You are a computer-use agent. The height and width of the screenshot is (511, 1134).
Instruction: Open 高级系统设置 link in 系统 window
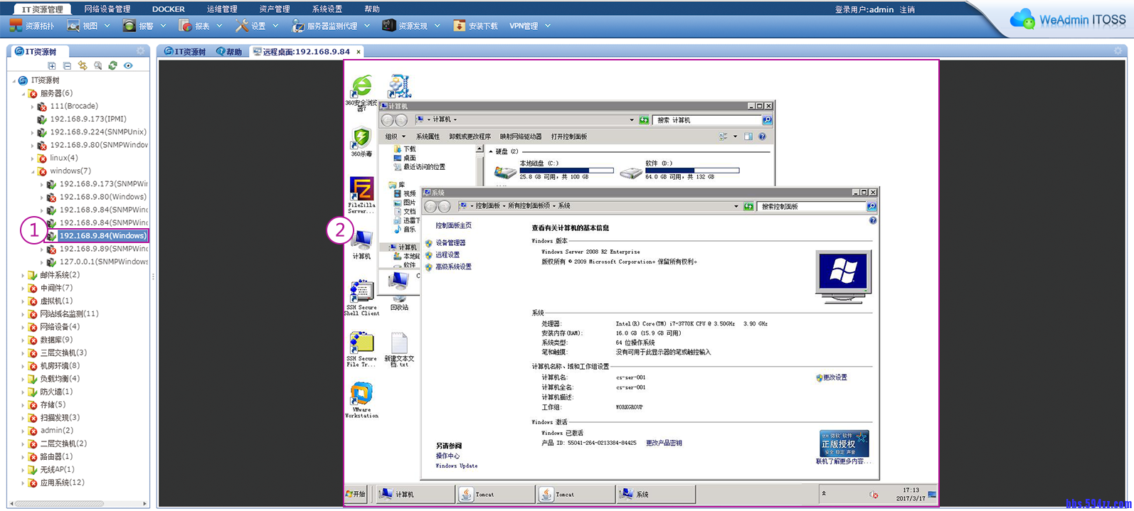453,267
